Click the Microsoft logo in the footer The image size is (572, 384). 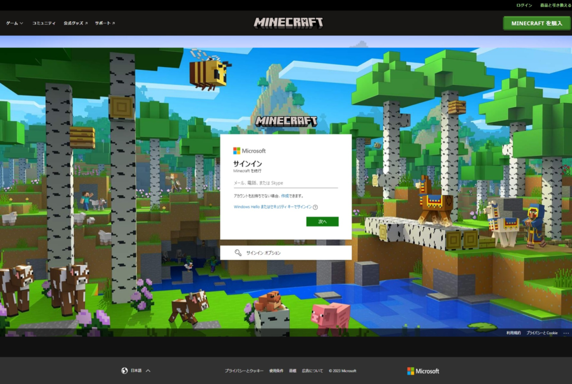tap(423, 371)
